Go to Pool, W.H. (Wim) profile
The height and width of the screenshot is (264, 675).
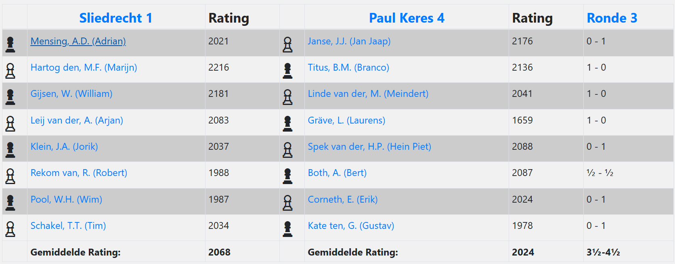pos(66,199)
